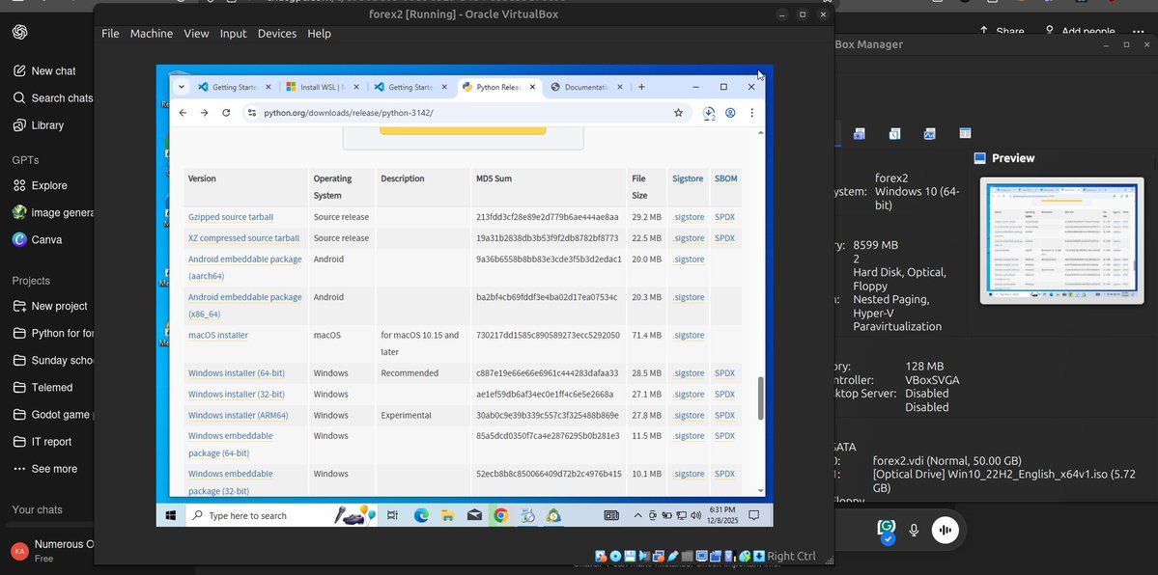The height and width of the screenshot is (575, 1158).
Task: Open a new Chrome tab with plus
Action: click(641, 87)
